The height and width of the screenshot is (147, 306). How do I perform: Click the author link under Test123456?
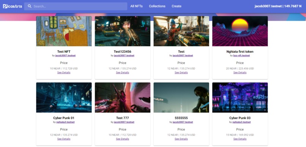pos(124,55)
